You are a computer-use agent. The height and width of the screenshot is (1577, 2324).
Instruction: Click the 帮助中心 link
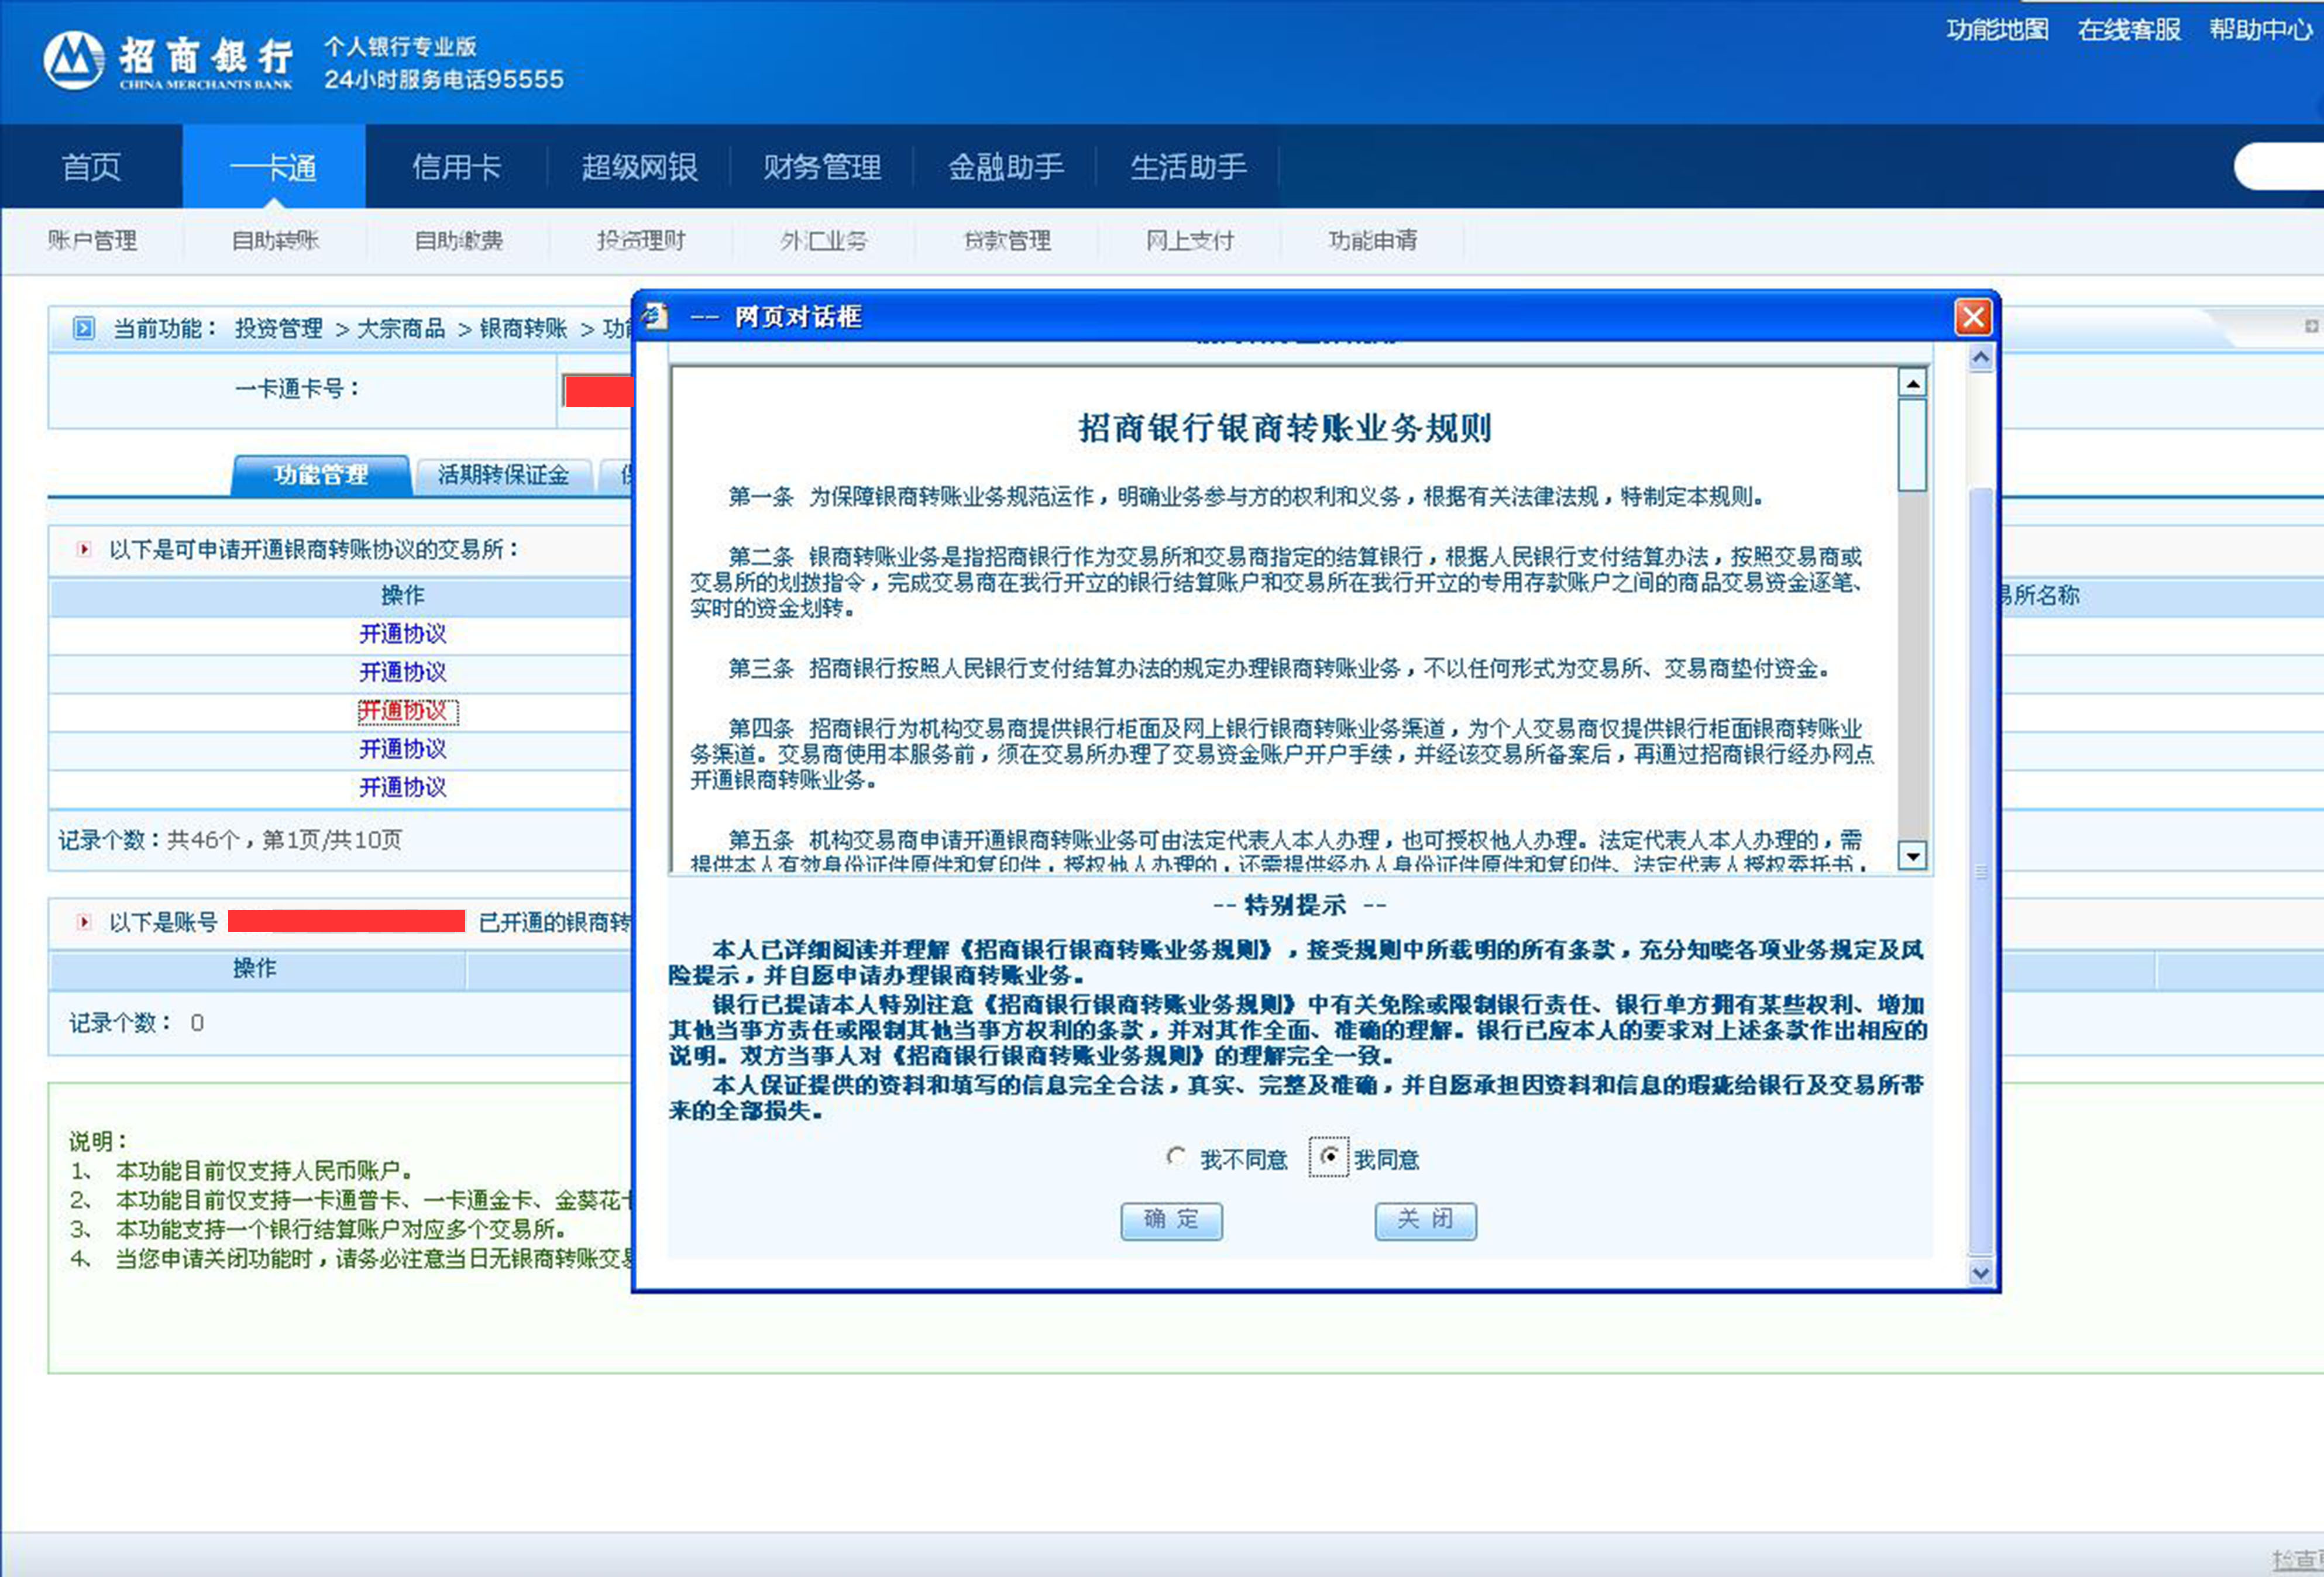pyautogui.click(x=2261, y=30)
